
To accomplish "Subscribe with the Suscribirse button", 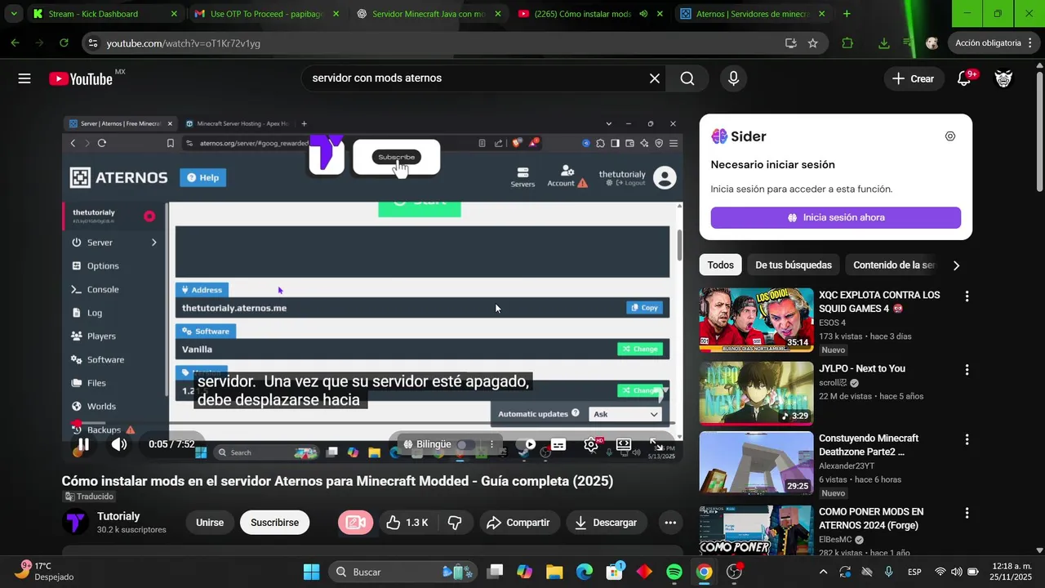I will point(274,523).
